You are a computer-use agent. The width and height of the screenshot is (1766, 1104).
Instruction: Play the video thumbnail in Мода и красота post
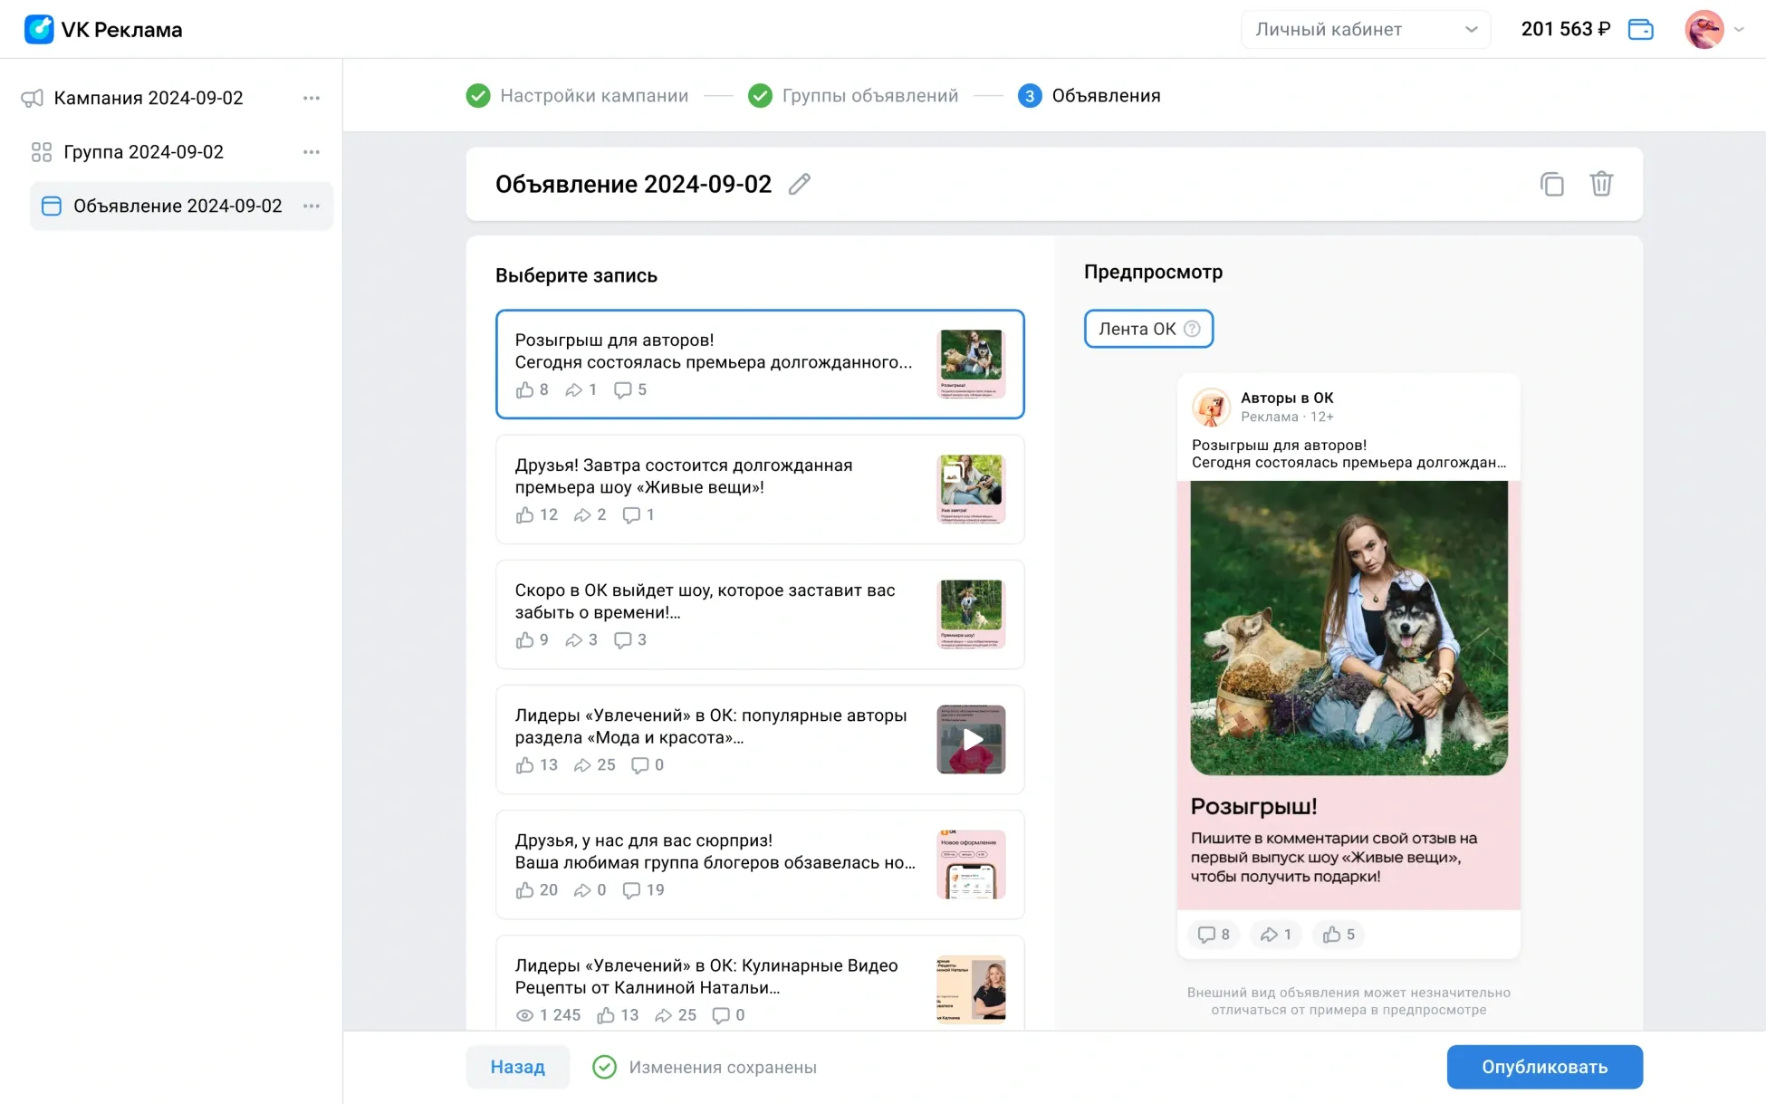pyautogui.click(x=971, y=739)
